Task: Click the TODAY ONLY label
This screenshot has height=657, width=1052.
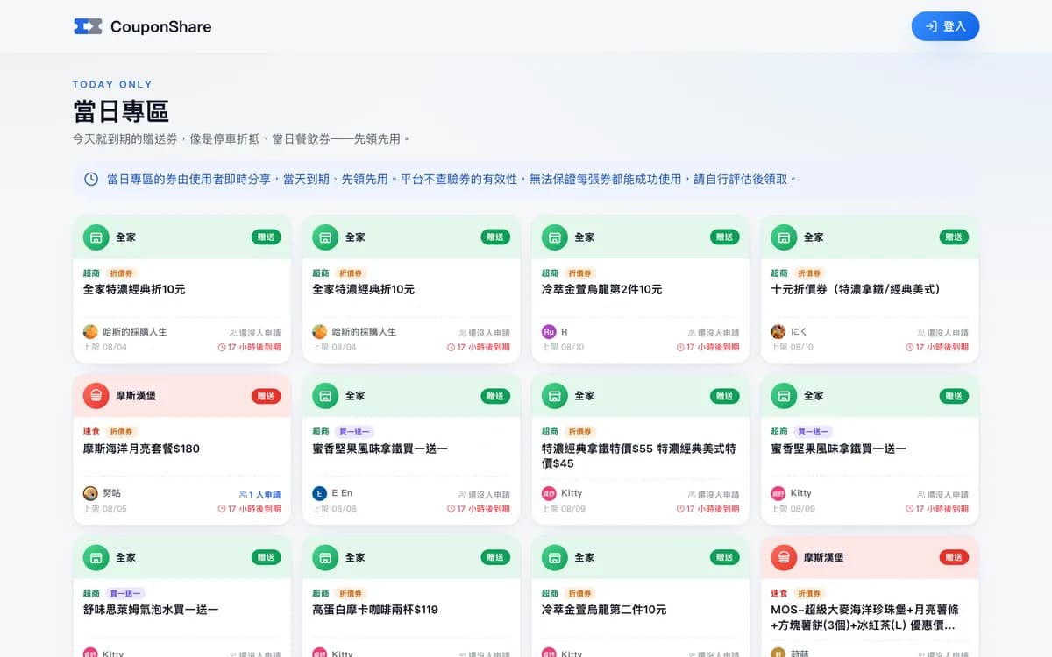Action: point(112,85)
